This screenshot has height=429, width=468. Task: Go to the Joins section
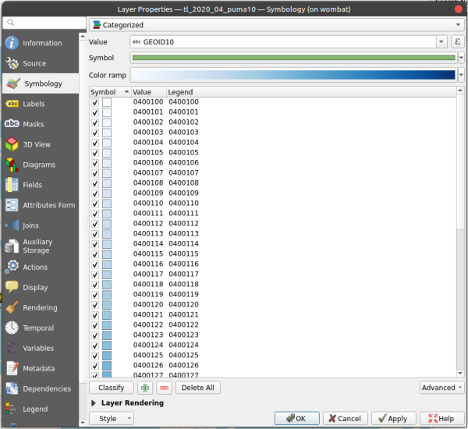[30, 225]
